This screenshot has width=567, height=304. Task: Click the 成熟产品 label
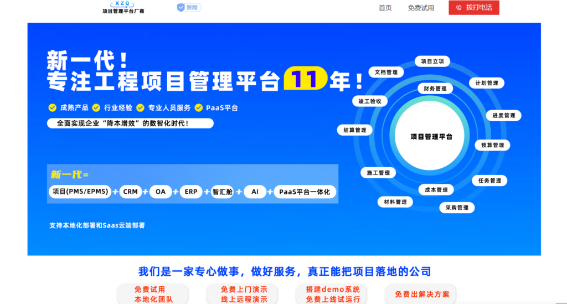click(x=74, y=108)
